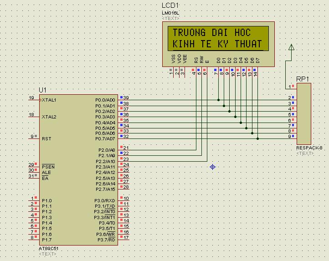Click the VSS pin label on LCD1

174,59
